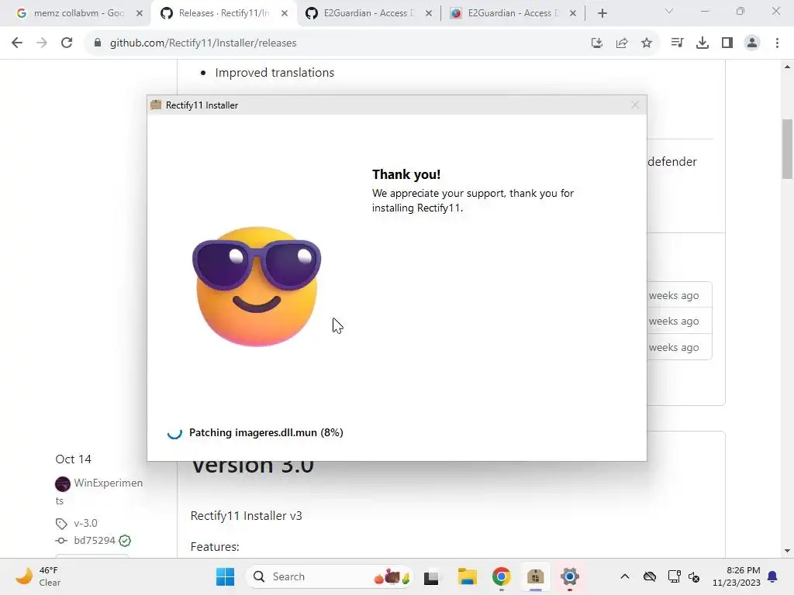Select the Releases Rectify11 tab
This screenshot has width=794, height=595.
coord(223,13)
